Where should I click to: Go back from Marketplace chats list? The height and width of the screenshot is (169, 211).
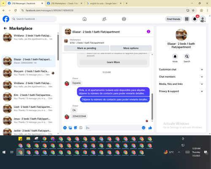(x=5, y=28)
